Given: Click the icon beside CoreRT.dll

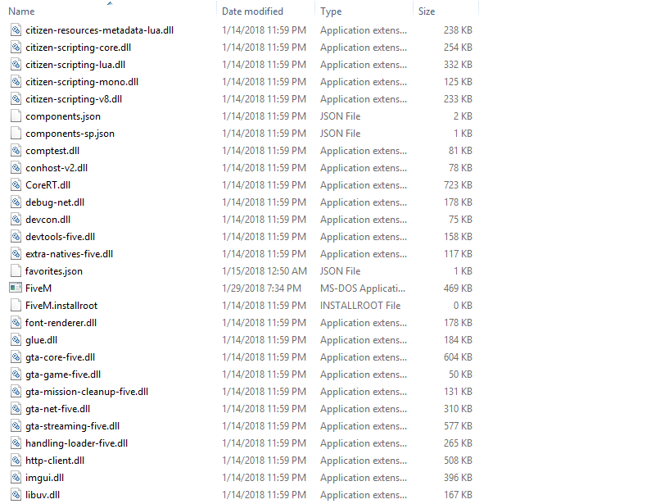Looking at the screenshot, I should tap(16, 185).
